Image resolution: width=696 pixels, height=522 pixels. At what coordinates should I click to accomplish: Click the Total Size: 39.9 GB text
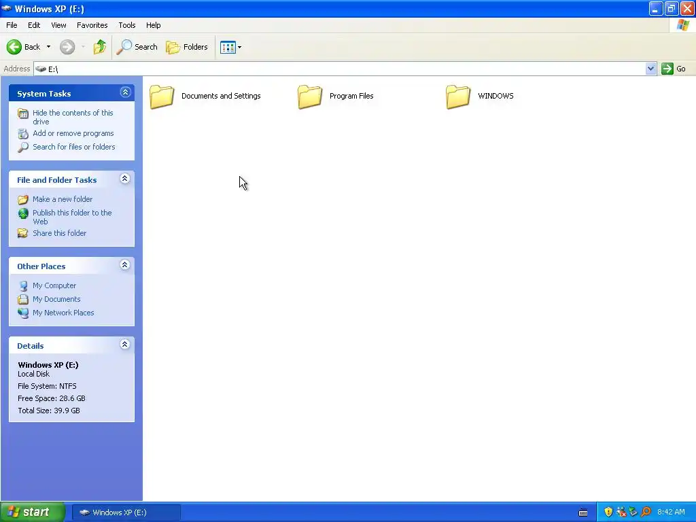click(49, 411)
